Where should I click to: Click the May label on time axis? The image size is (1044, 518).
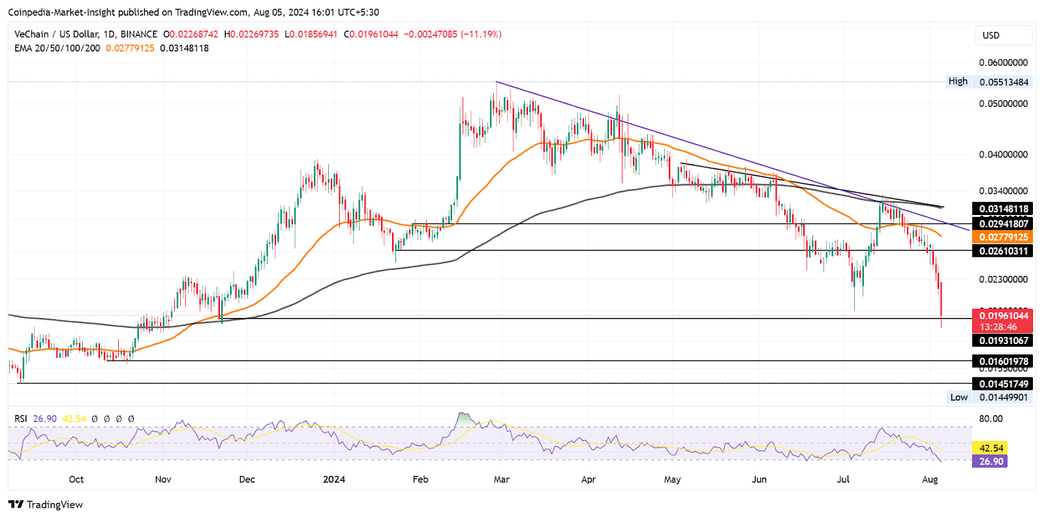[x=672, y=480]
